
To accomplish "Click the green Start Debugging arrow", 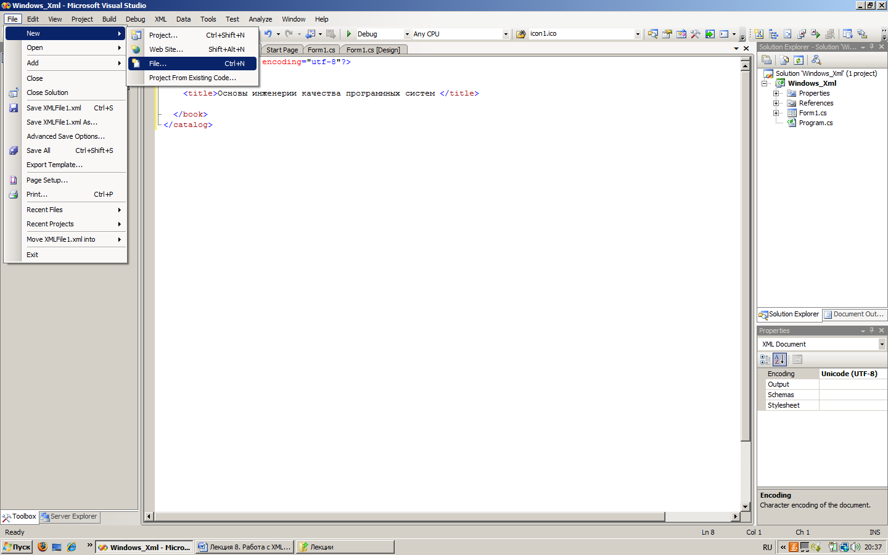I will click(x=349, y=34).
